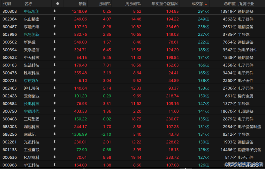Click pin icon in 工业富联 row

click(55, 149)
